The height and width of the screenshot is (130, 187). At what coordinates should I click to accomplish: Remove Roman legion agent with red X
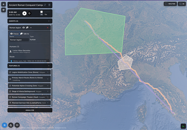coord(48,28)
